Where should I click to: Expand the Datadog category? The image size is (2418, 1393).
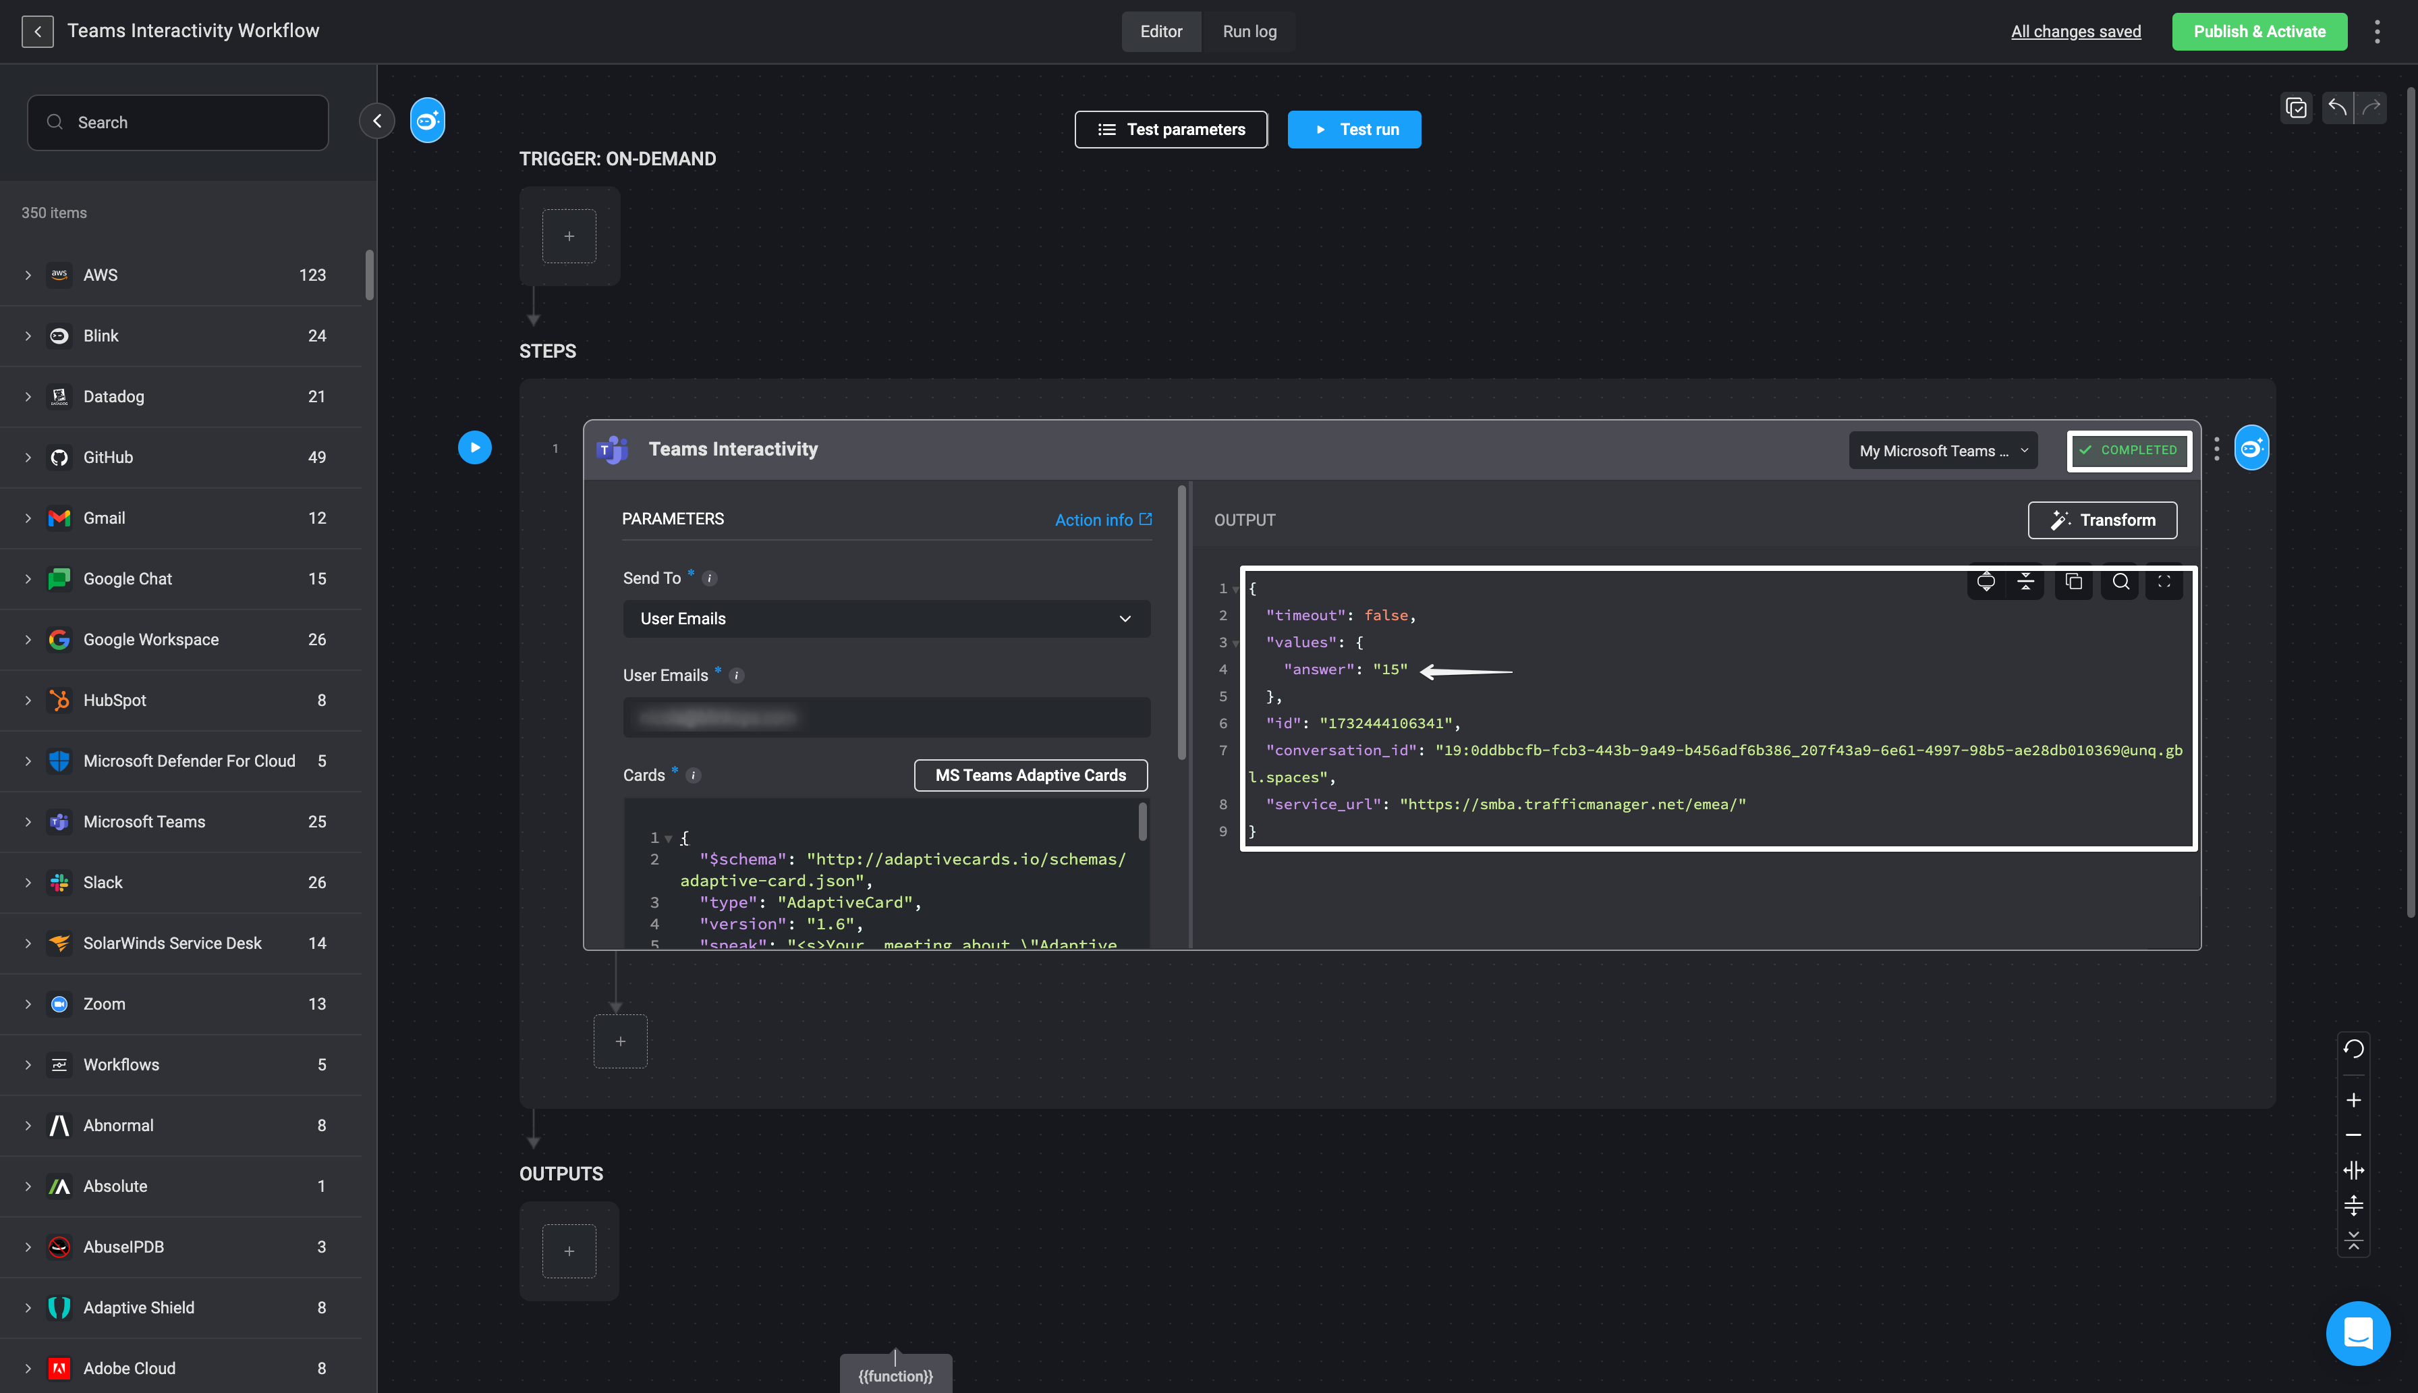point(28,397)
